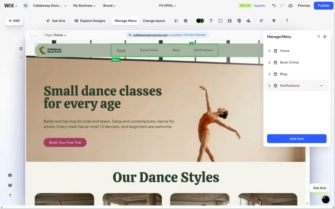Open the left sidebar help icon

(x=10, y=195)
